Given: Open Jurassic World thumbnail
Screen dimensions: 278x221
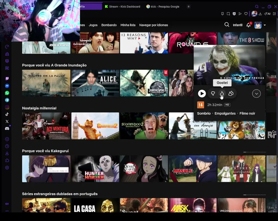Looking at the screenshot, I should click(144, 83).
